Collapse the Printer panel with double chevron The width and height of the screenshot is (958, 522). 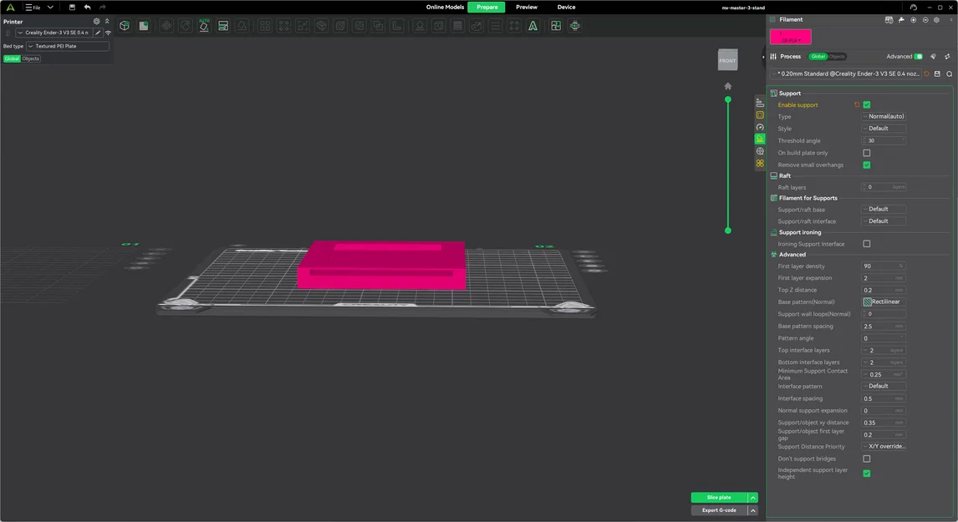(107, 22)
